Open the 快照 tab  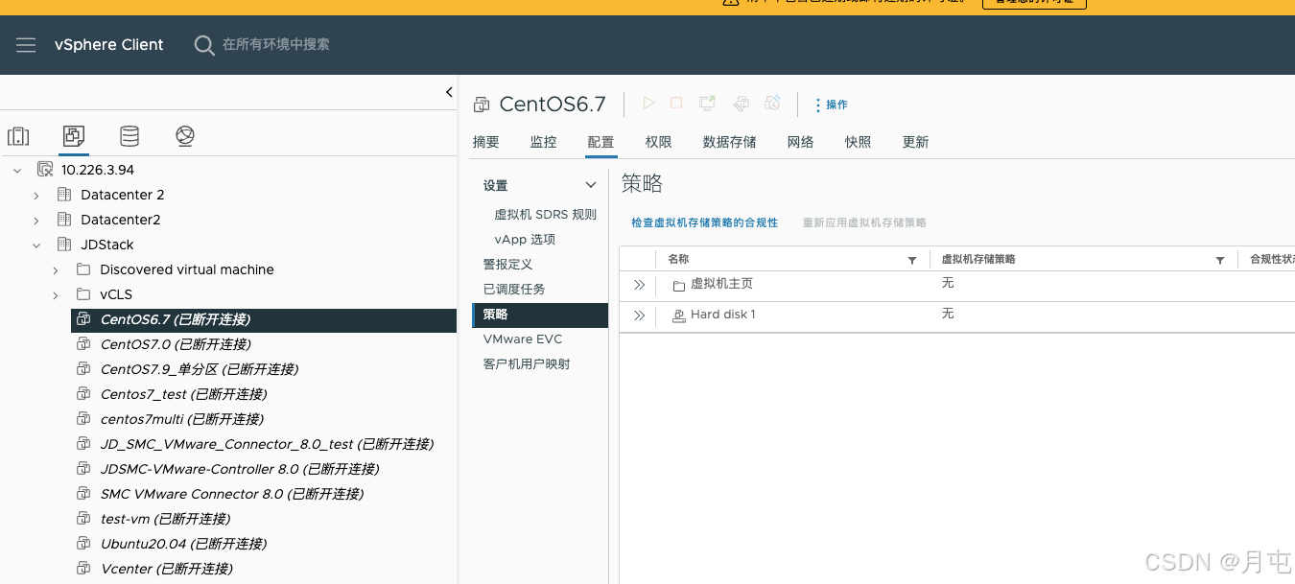tap(858, 142)
